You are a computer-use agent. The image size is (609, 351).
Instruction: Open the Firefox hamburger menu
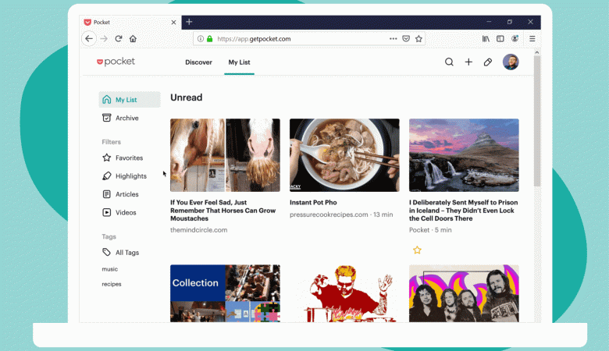tap(532, 38)
